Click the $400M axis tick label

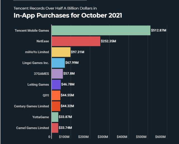(x=122, y=137)
